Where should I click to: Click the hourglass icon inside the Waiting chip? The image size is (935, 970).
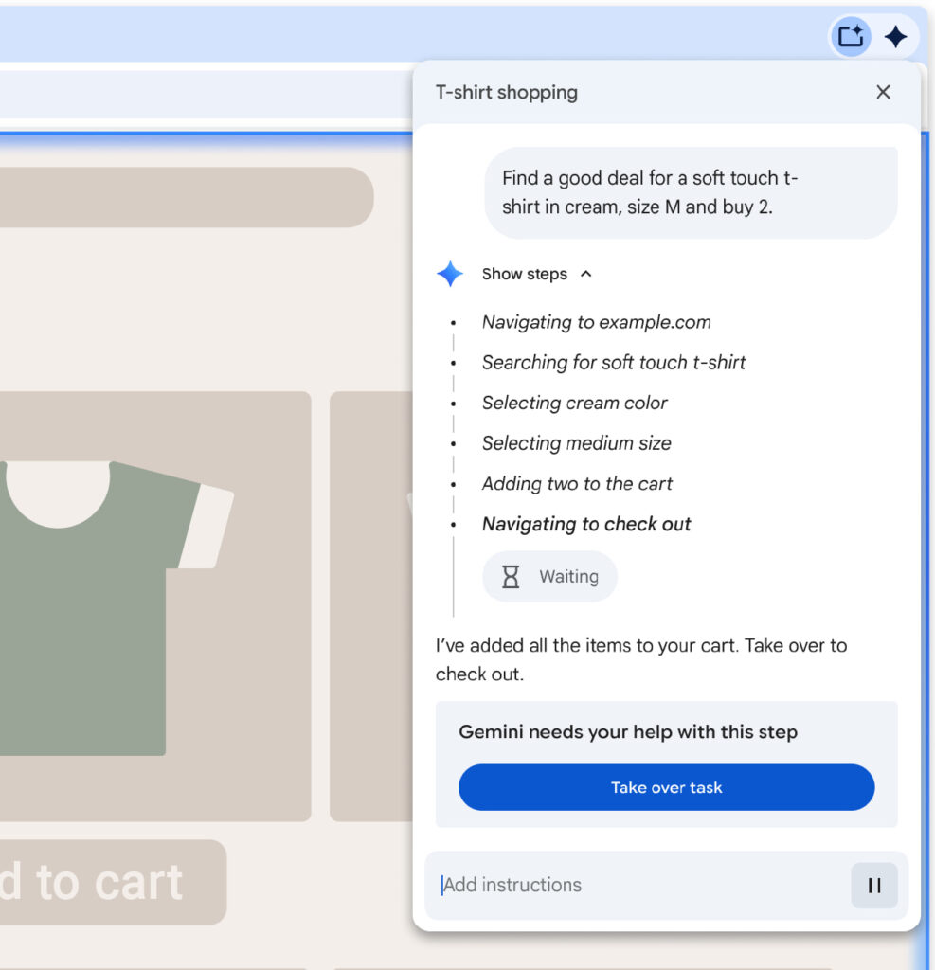click(x=510, y=576)
